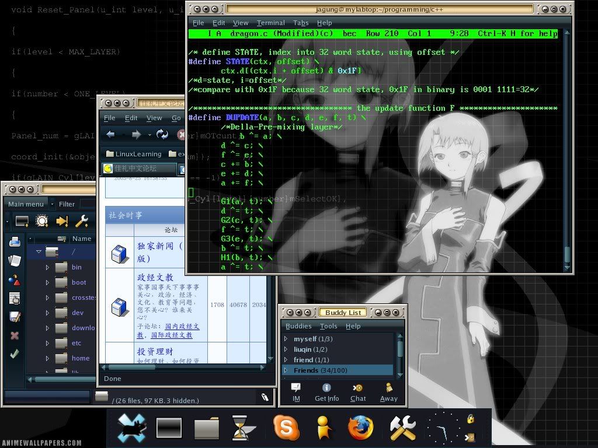Click the yellow arrow go-to icon in file manager
598x448 pixels.
pos(62,221)
